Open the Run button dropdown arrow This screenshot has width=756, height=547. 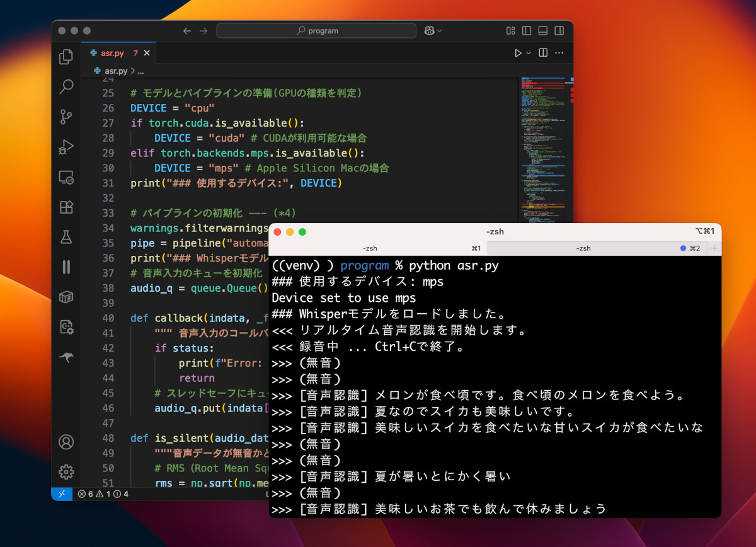click(529, 53)
